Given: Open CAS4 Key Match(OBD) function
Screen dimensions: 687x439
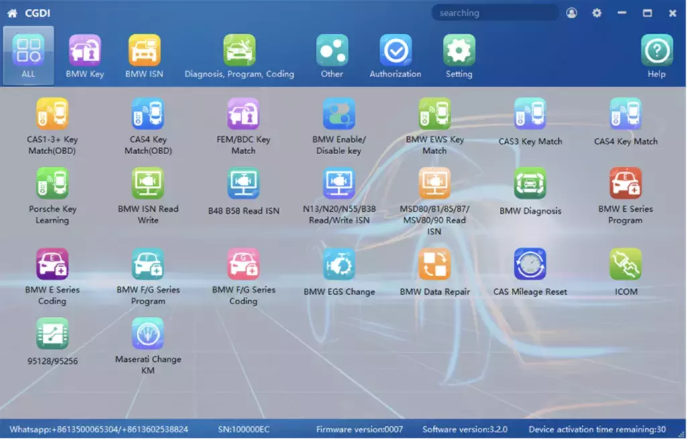Looking at the screenshot, I should [x=148, y=114].
